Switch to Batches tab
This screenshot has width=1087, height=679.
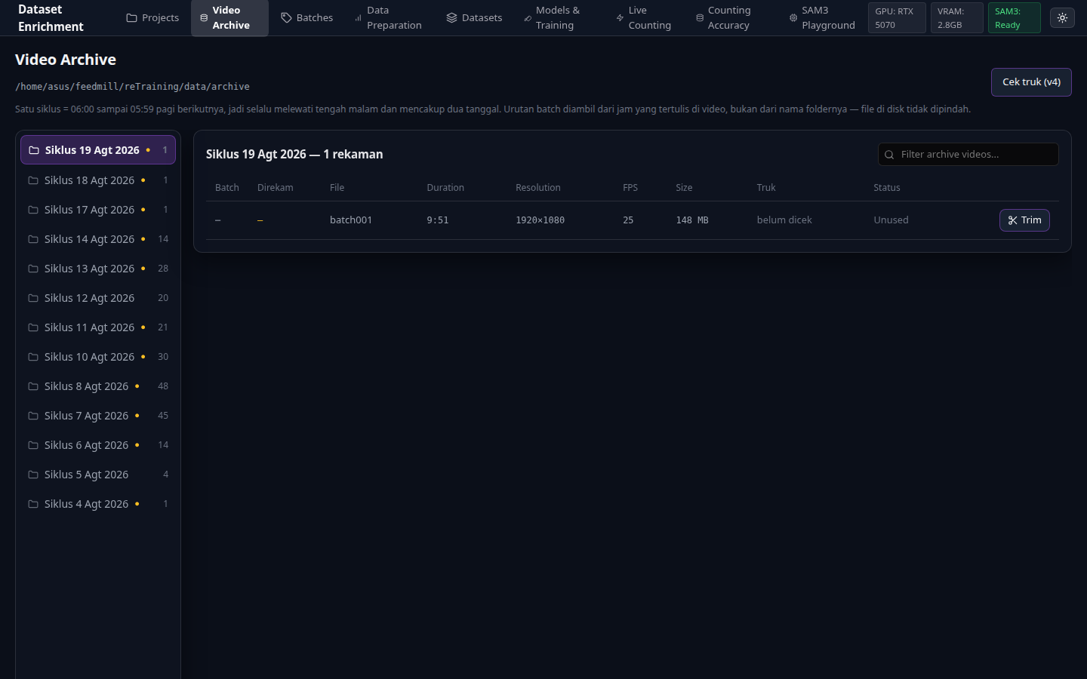tap(306, 17)
